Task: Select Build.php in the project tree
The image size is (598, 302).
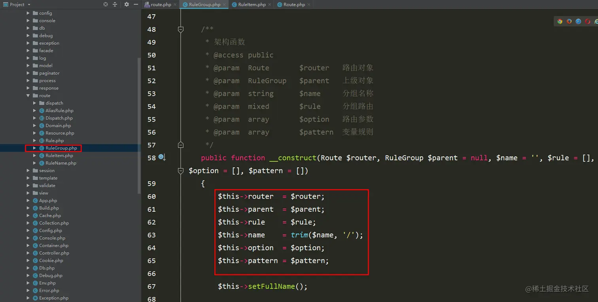Action: coord(49,208)
